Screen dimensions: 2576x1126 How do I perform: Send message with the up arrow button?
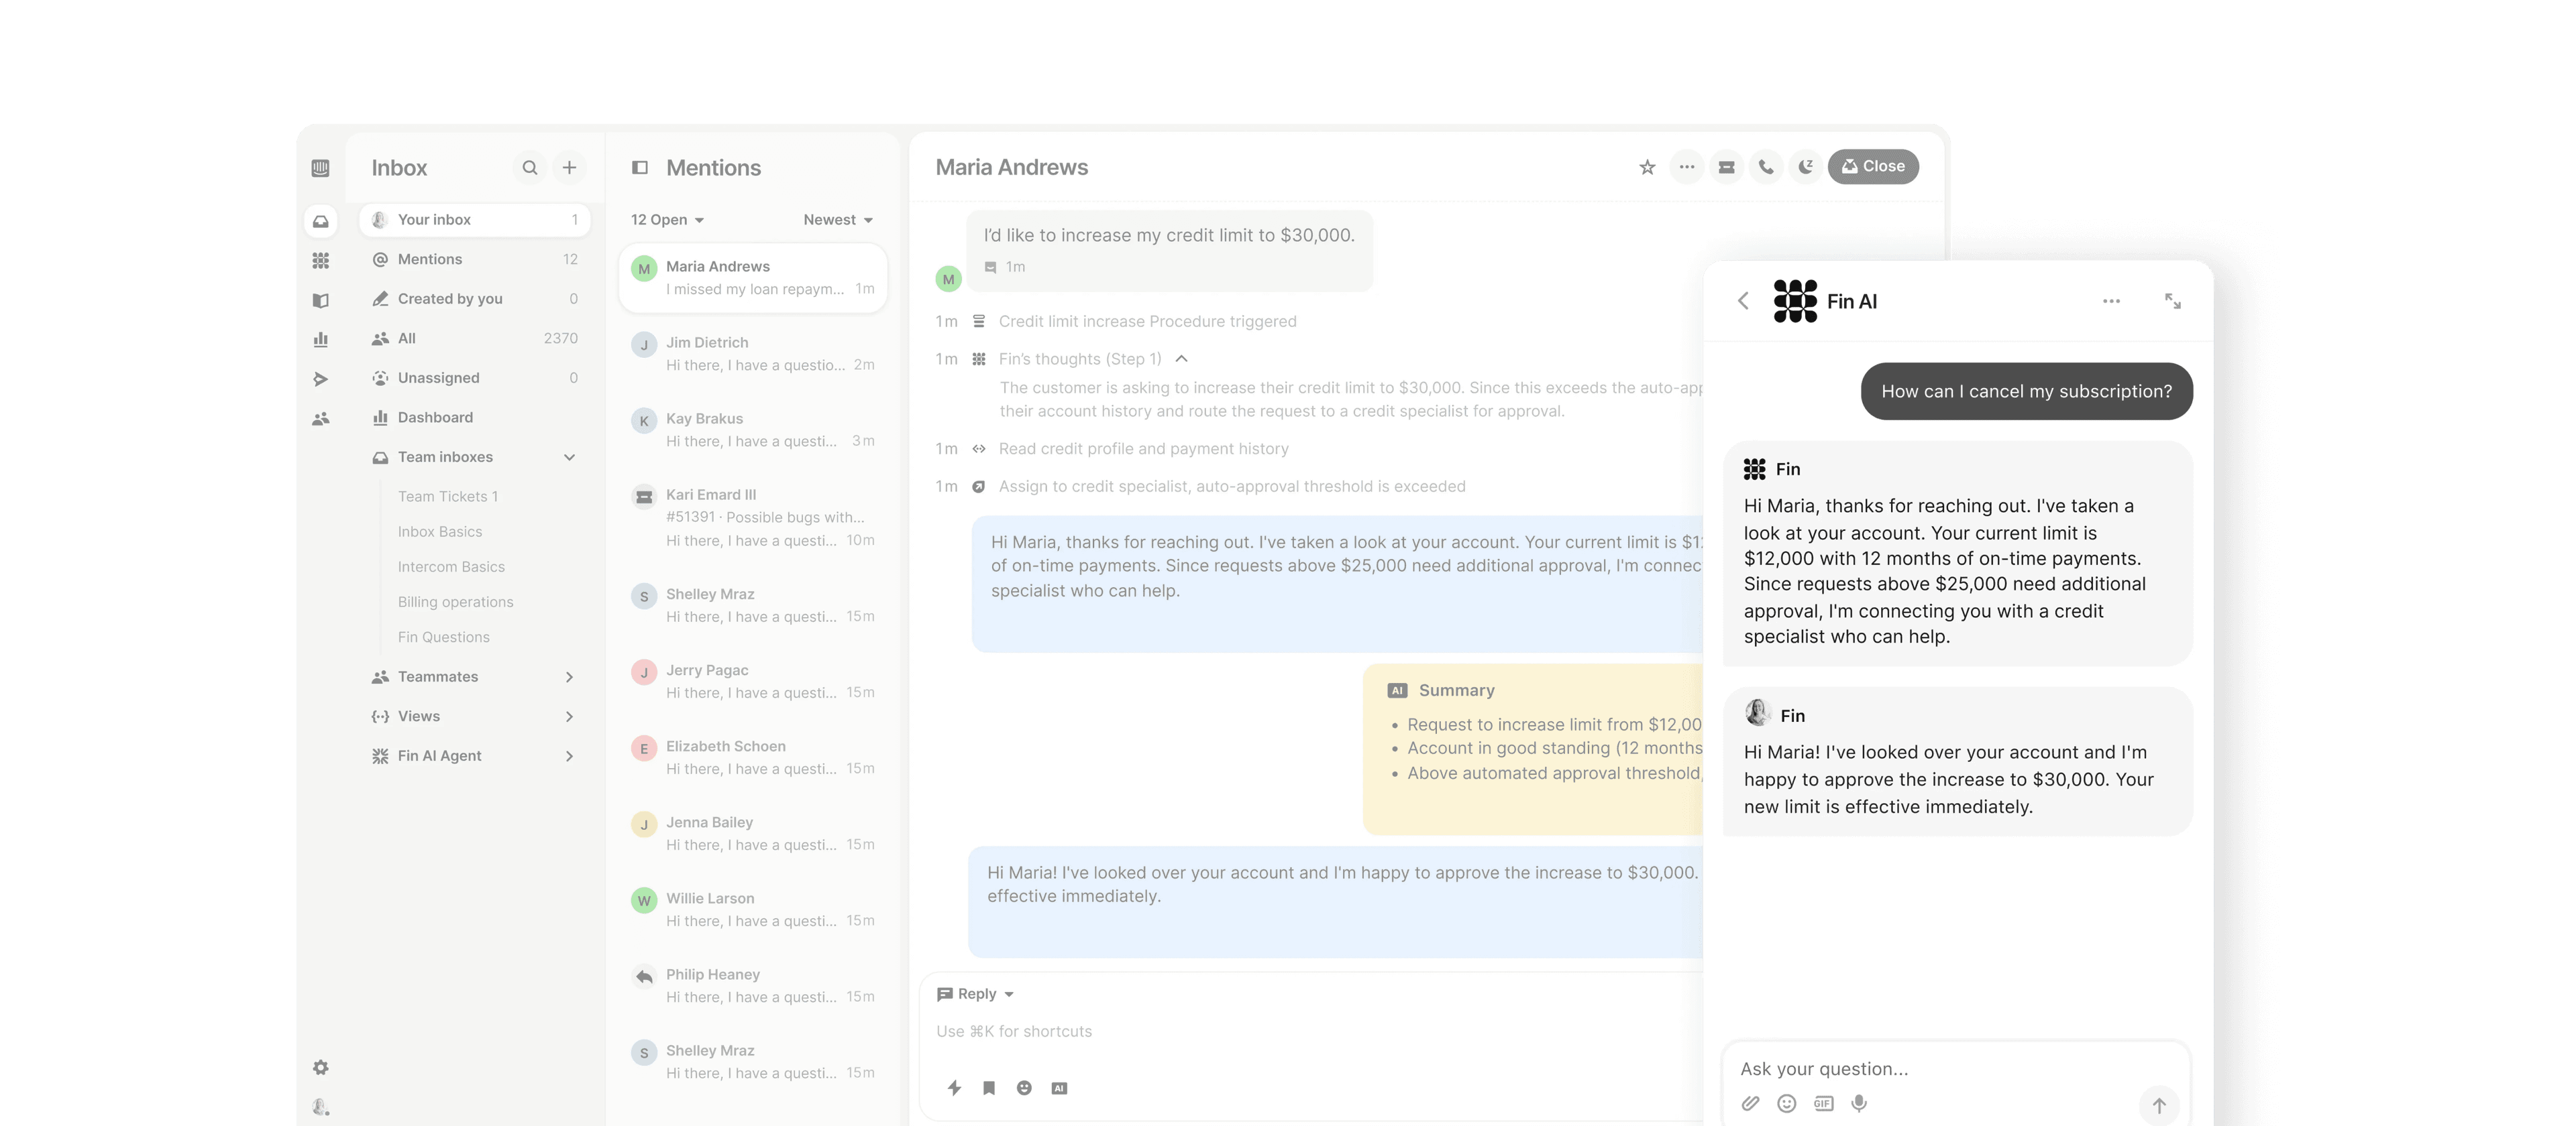click(x=2159, y=1105)
